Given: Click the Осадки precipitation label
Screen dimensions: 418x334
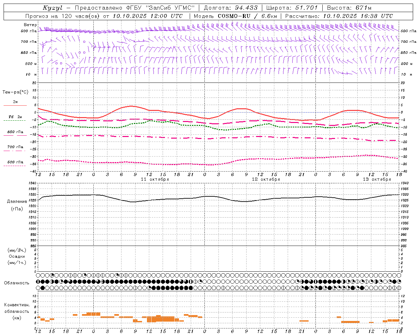Looking at the screenshot, I should coord(17,256).
